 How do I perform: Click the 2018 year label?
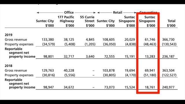point(8,66)
